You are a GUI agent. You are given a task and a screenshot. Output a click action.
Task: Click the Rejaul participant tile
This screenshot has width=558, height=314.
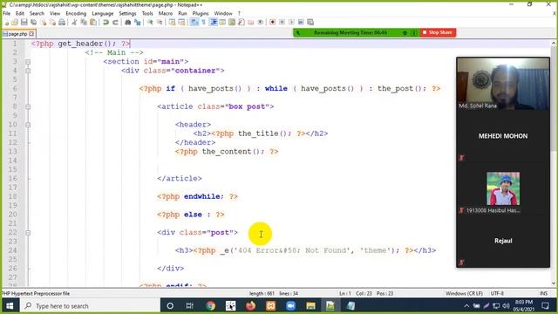503,241
